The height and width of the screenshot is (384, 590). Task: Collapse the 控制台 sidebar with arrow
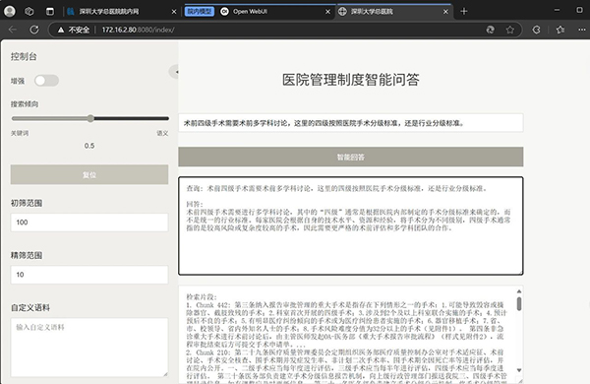click(176, 72)
